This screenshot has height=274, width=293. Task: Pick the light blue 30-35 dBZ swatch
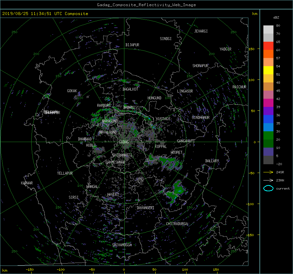268,127
